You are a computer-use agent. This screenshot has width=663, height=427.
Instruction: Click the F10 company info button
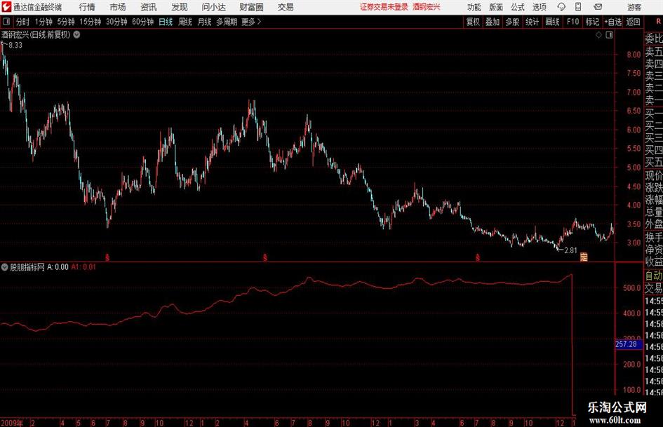[572, 22]
